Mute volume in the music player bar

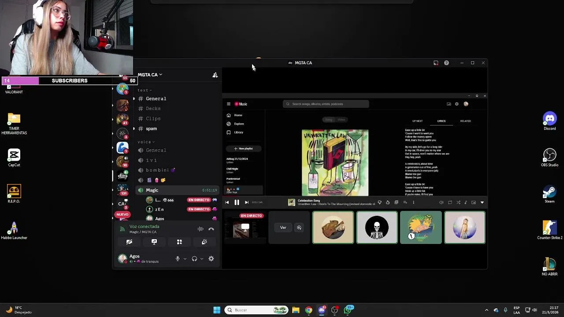point(441,203)
